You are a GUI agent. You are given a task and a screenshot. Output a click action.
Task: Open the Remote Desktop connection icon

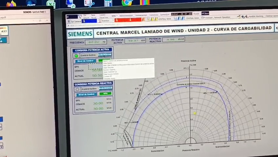tap(70, 4)
